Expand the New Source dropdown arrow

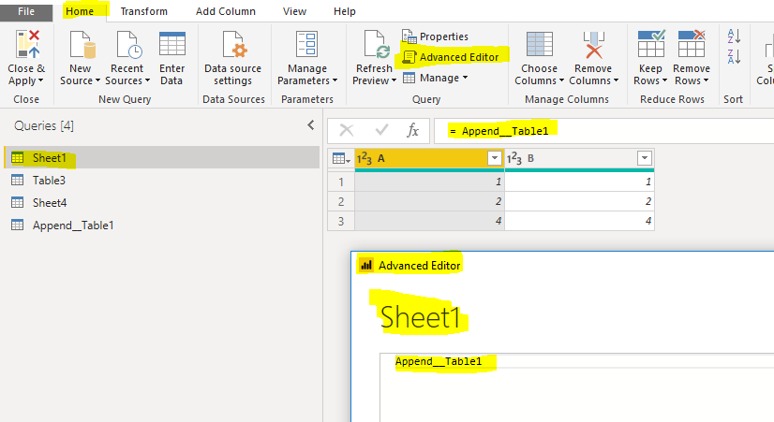(x=97, y=80)
